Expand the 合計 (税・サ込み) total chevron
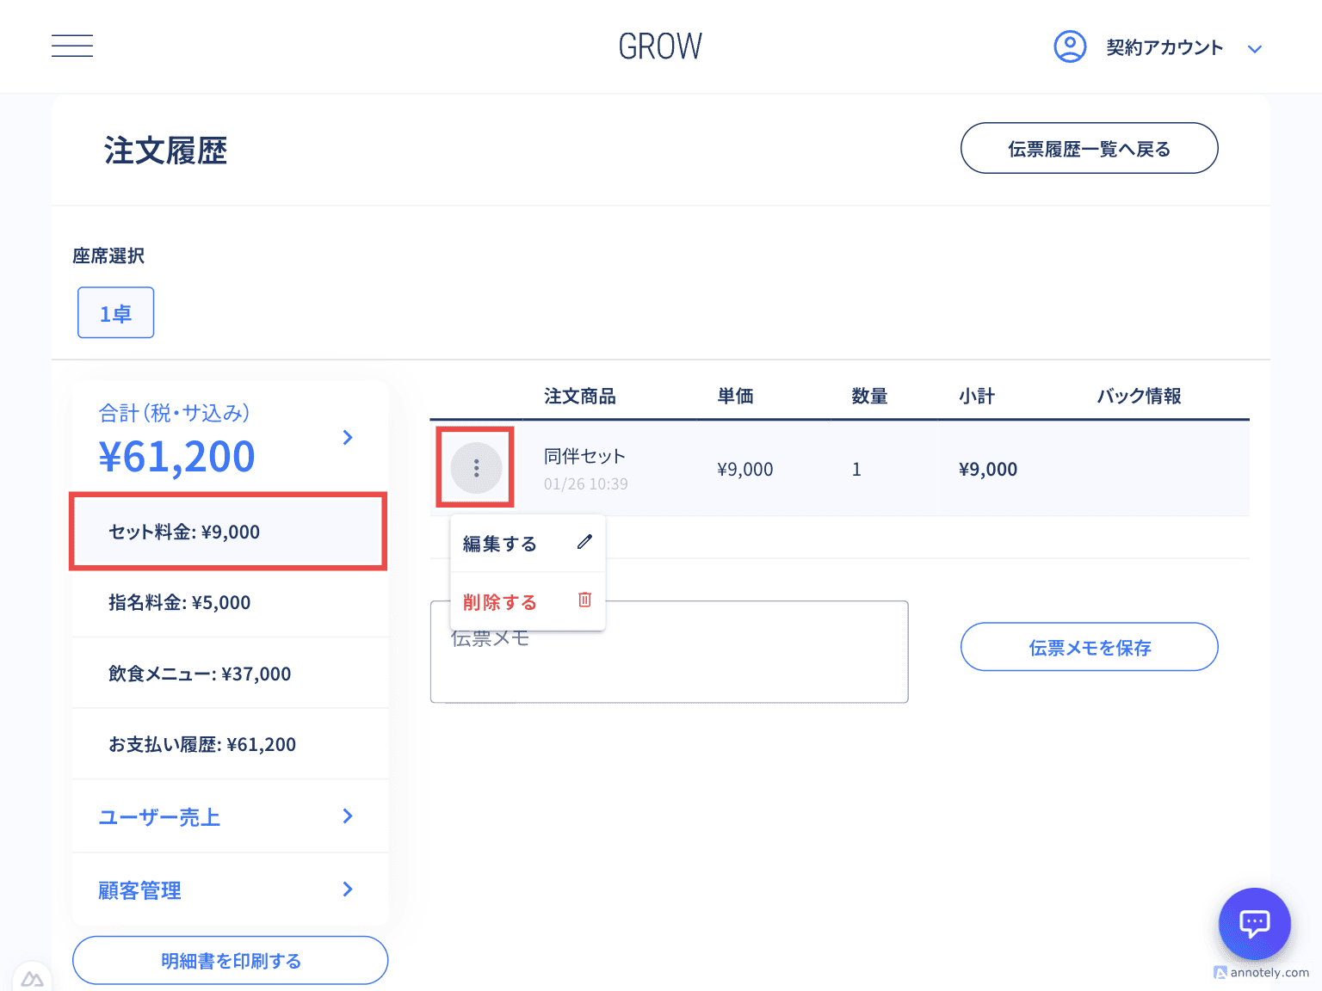 (x=348, y=437)
